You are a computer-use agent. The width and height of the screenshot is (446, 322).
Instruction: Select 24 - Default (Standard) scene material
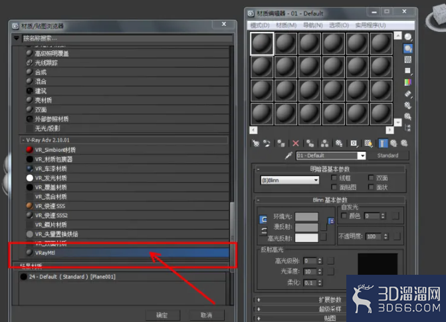click(122, 277)
